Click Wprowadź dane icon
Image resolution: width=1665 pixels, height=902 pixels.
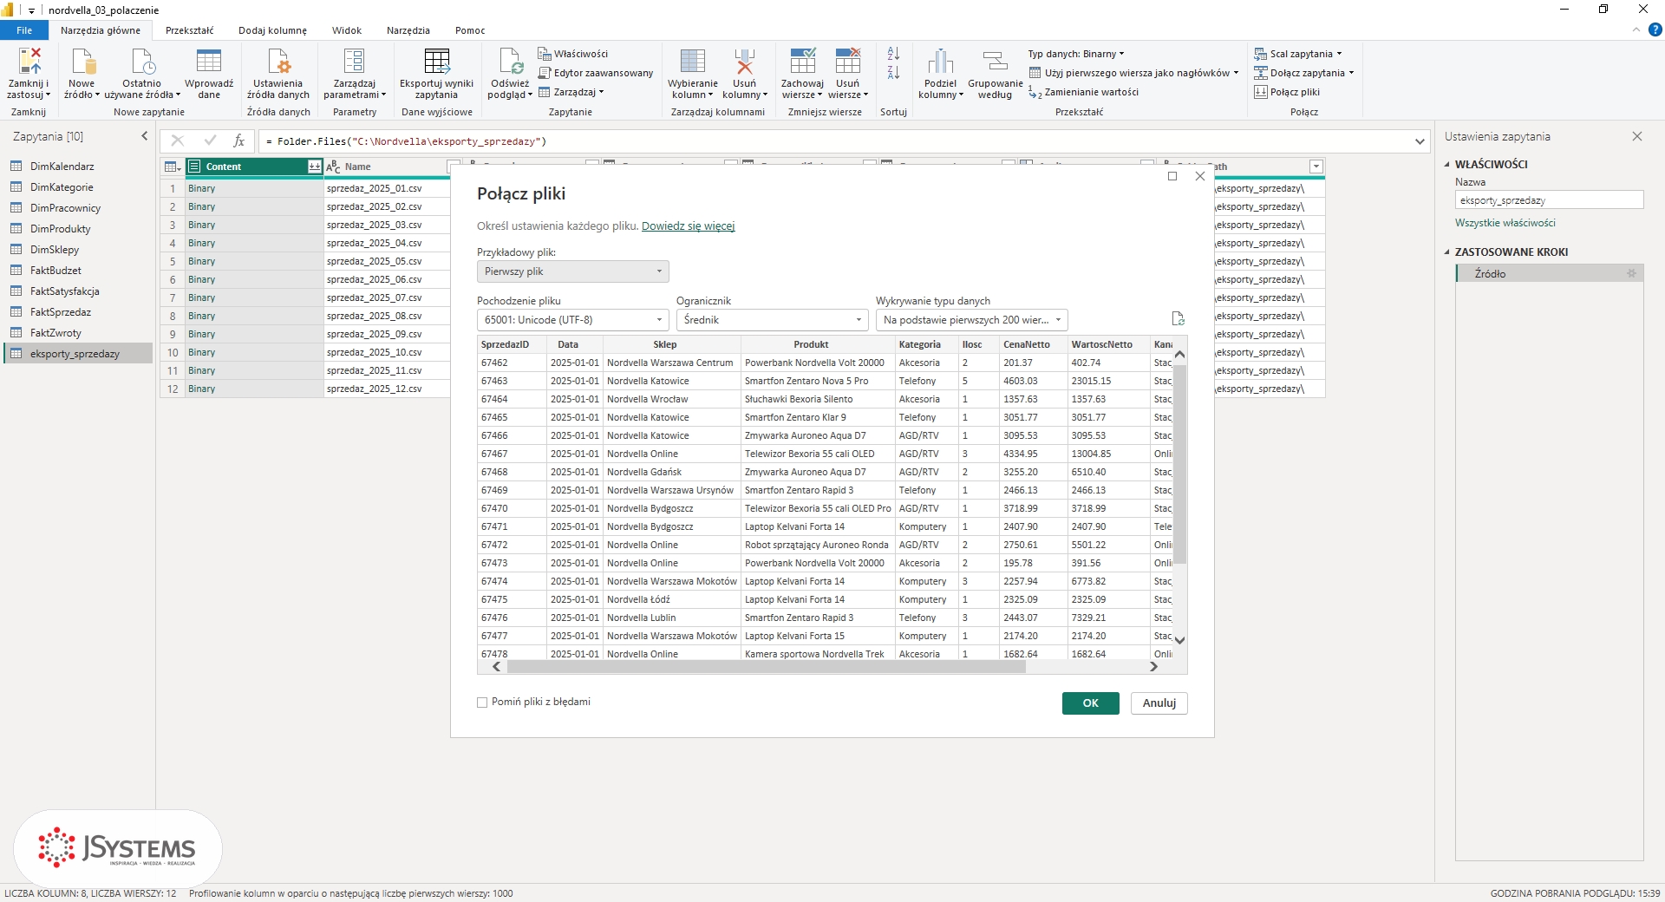[209, 61]
